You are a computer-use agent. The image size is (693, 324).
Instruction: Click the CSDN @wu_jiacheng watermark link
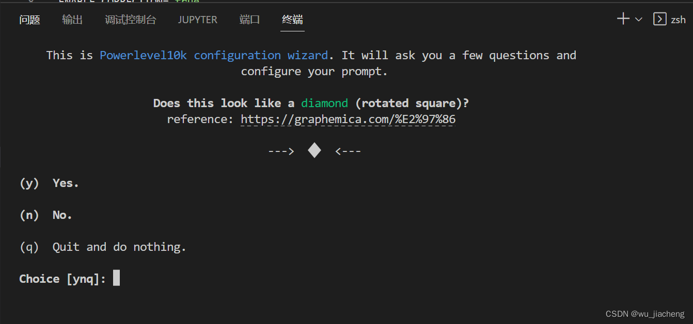[x=643, y=313]
